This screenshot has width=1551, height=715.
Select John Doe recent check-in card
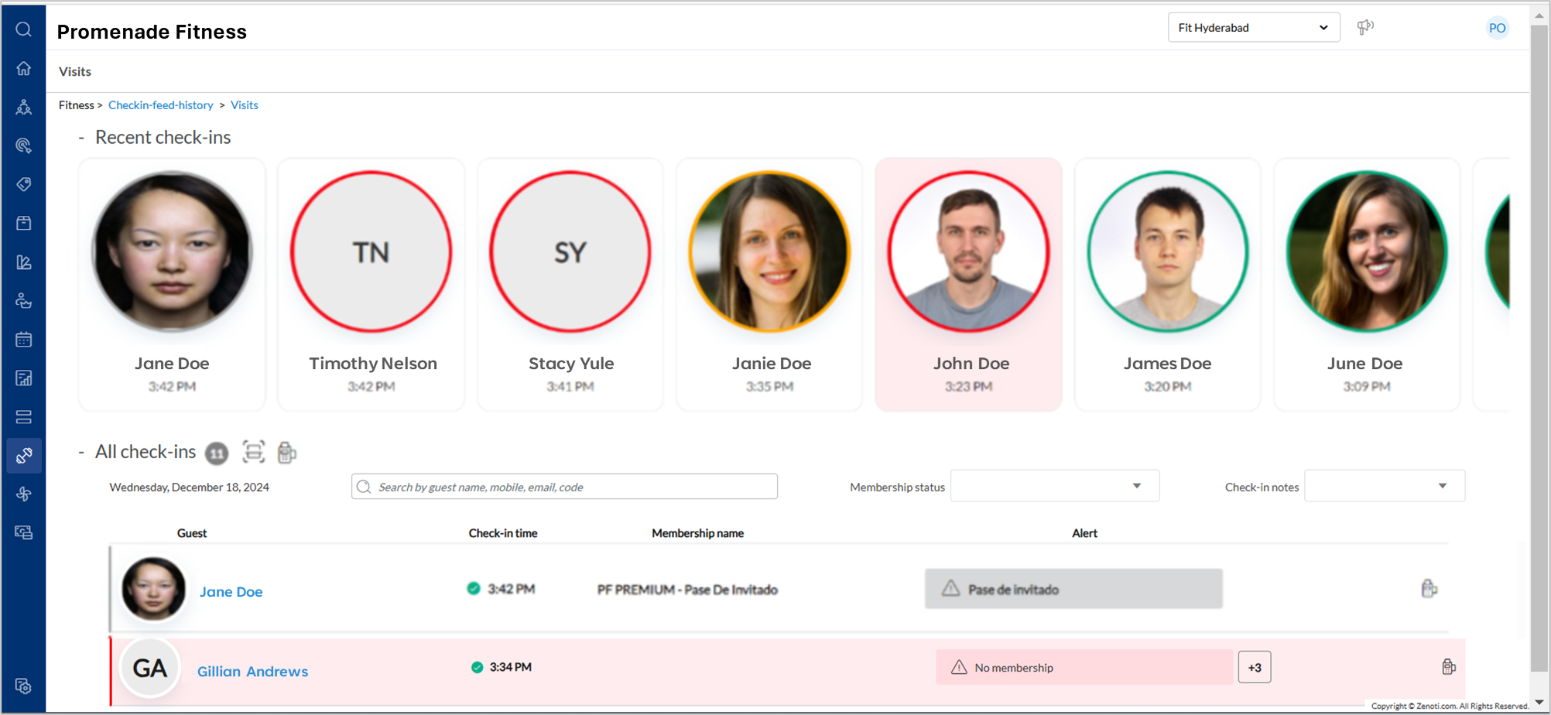point(969,284)
